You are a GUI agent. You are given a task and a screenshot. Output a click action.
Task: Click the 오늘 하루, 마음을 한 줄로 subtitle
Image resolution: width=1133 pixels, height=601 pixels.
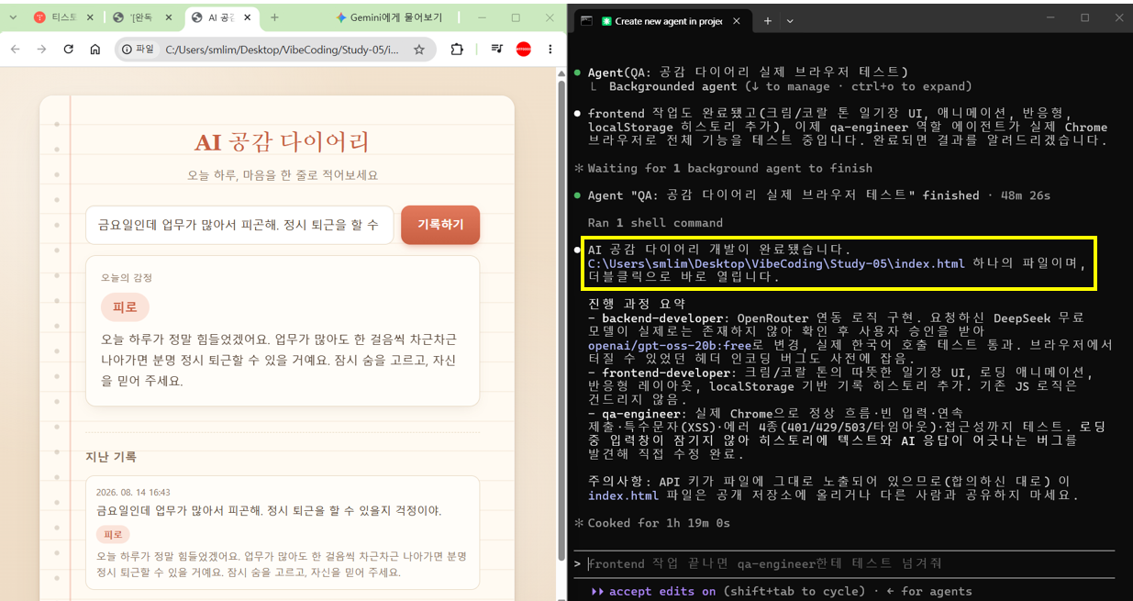[282, 174]
